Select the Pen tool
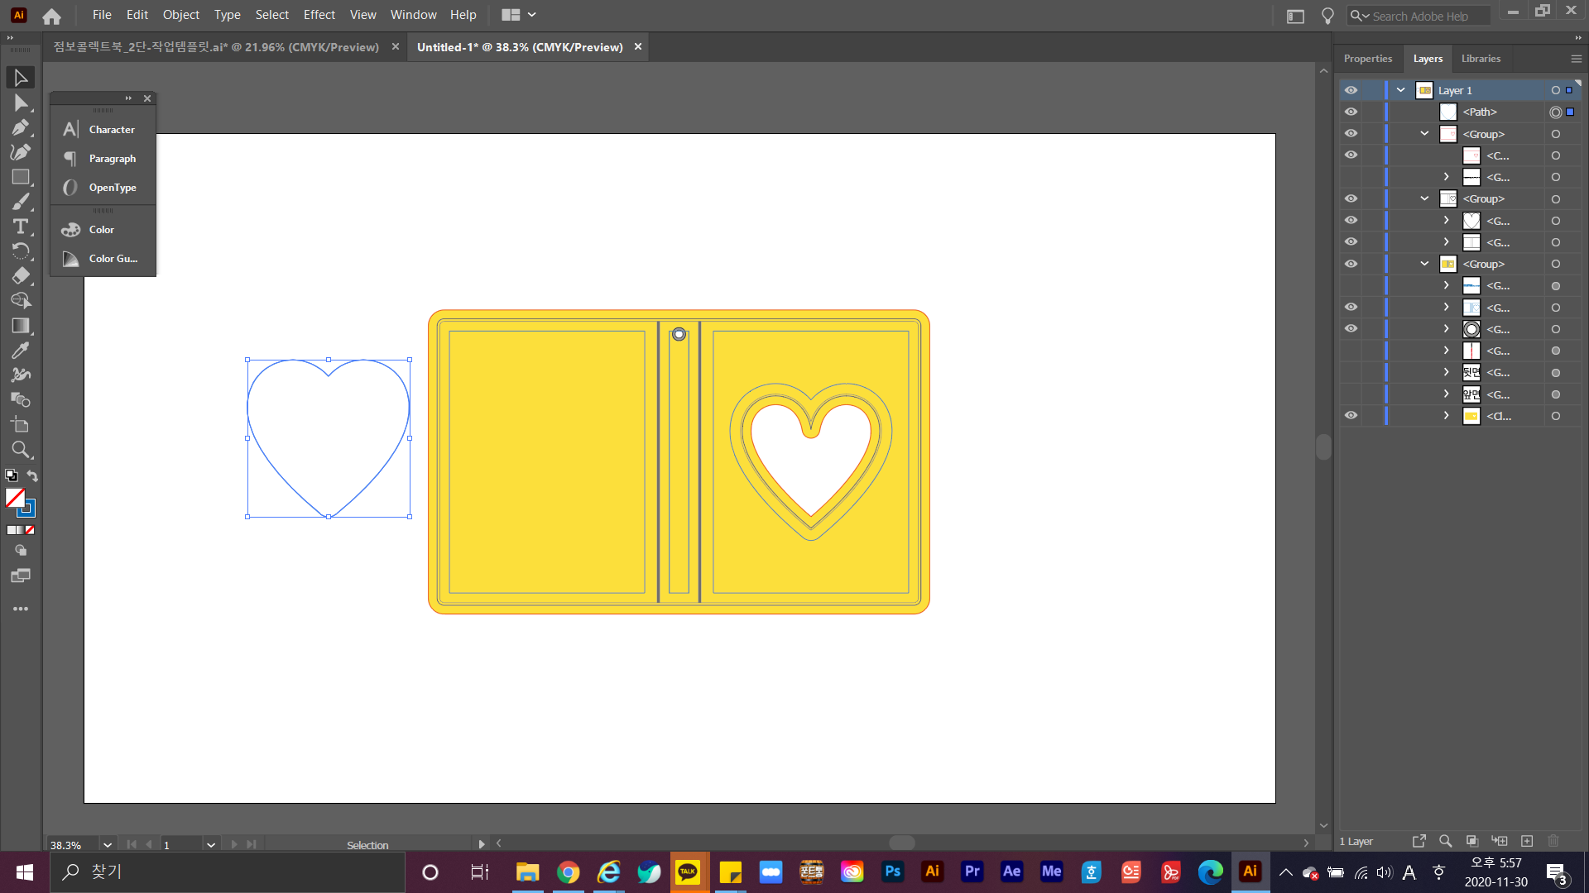The image size is (1589, 893). point(20,127)
